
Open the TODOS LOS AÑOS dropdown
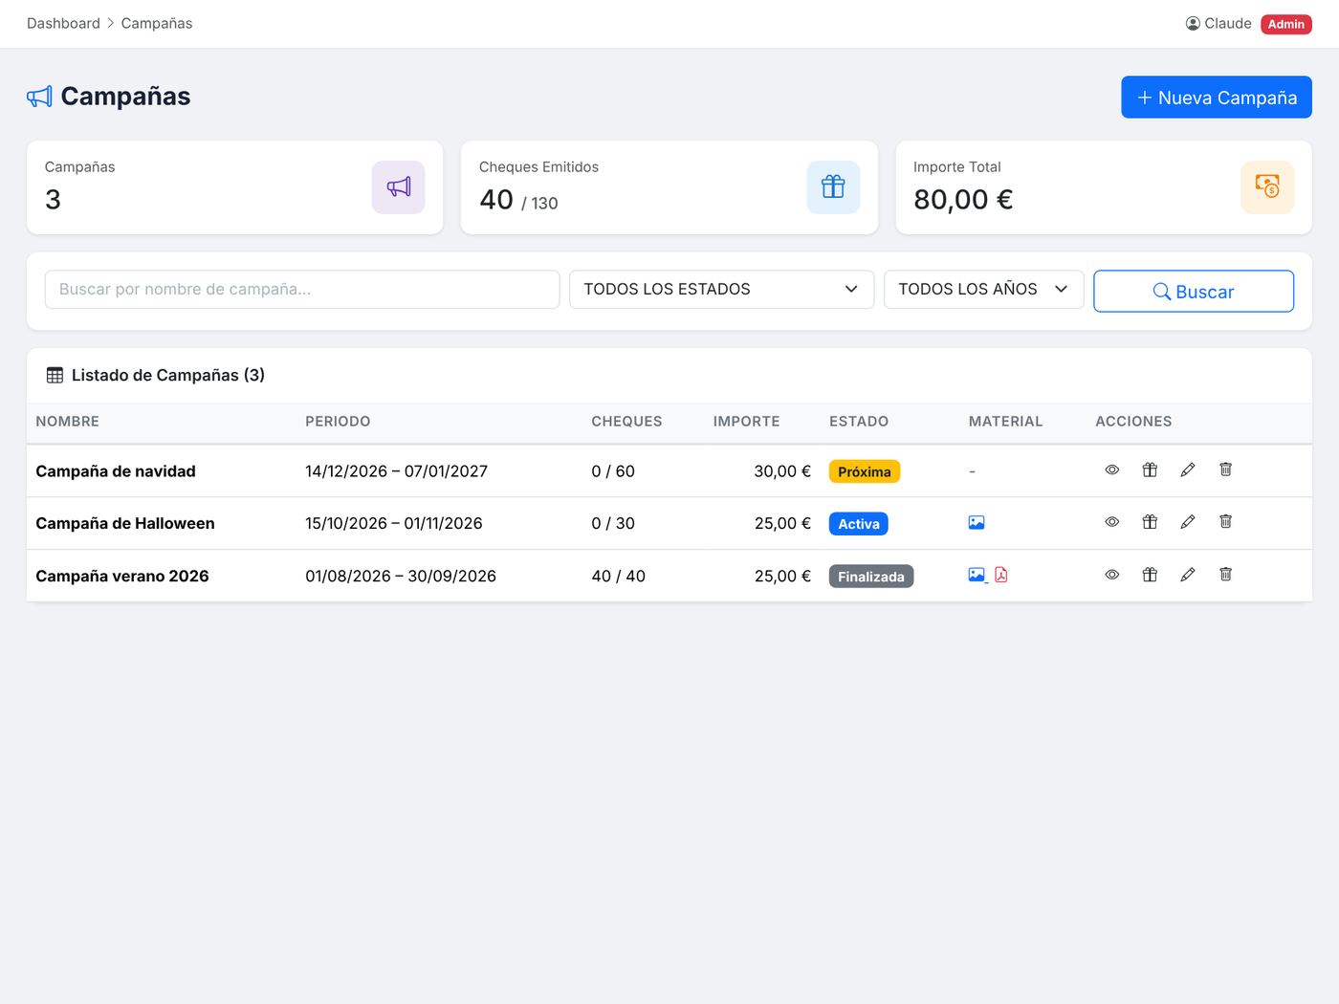(983, 290)
